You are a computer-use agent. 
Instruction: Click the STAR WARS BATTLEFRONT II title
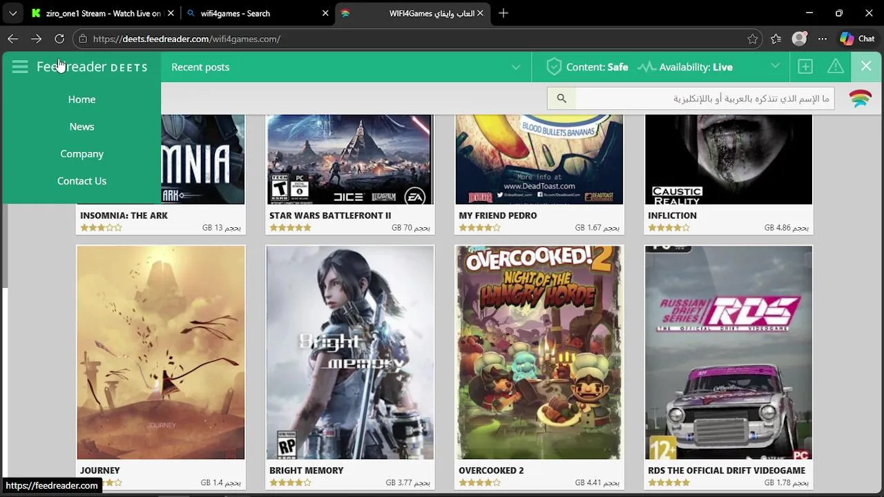[330, 215]
